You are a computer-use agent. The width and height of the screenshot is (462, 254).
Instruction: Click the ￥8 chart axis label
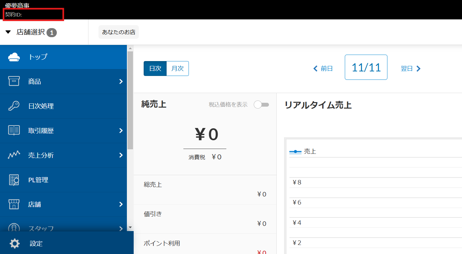pyautogui.click(x=297, y=182)
